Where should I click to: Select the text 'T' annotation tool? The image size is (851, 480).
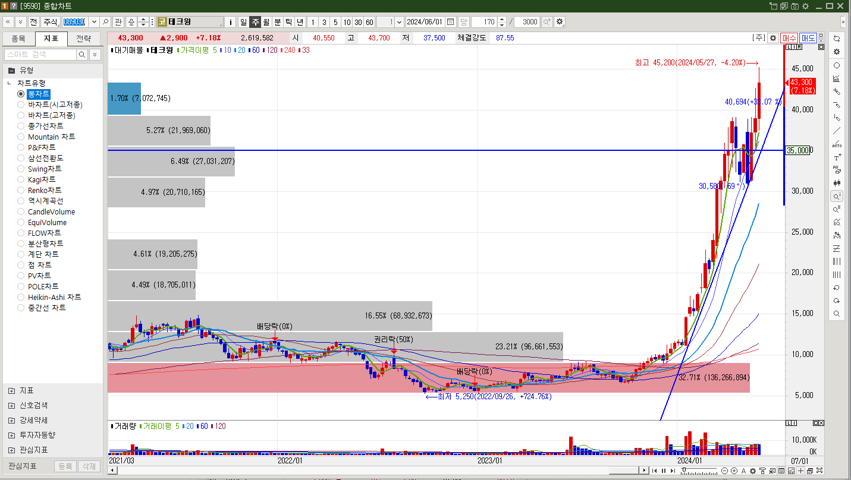[x=837, y=157]
